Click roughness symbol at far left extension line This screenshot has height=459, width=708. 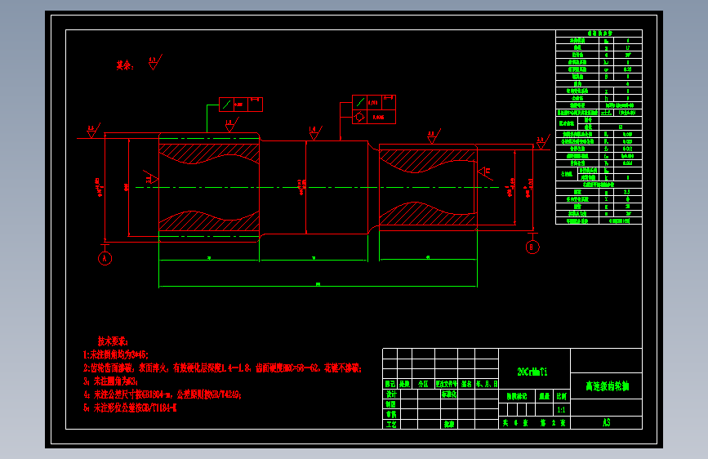click(x=93, y=131)
